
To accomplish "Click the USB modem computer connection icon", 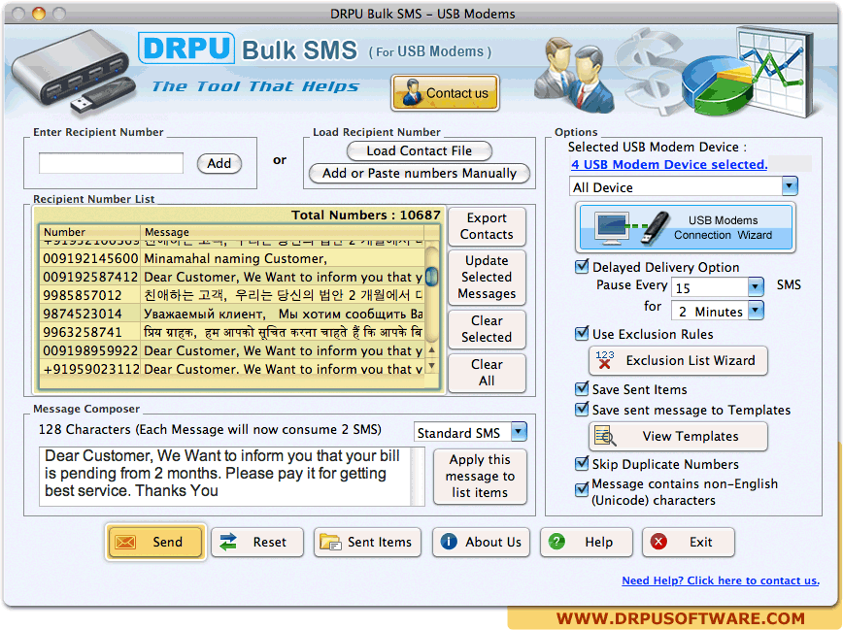I will pyautogui.click(x=631, y=228).
